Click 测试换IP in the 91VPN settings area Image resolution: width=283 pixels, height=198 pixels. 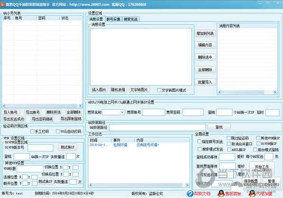point(68,147)
